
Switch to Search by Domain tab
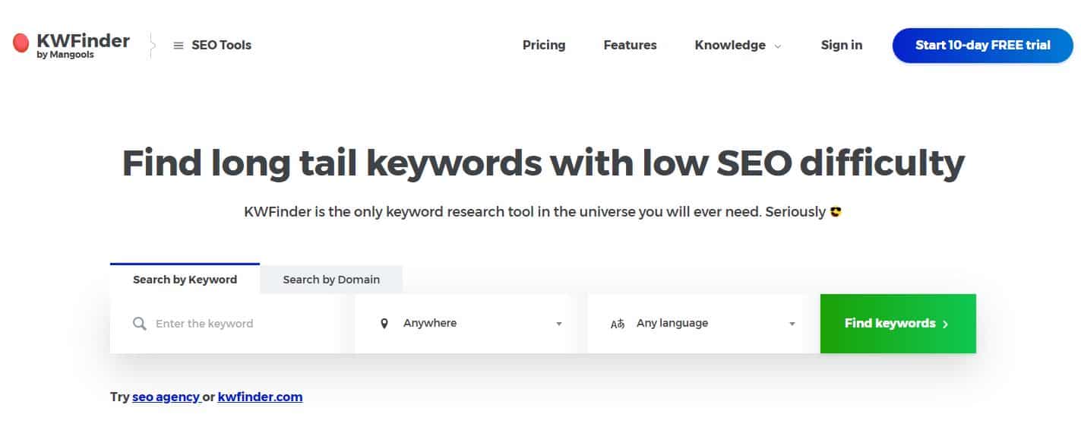pos(331,280)
